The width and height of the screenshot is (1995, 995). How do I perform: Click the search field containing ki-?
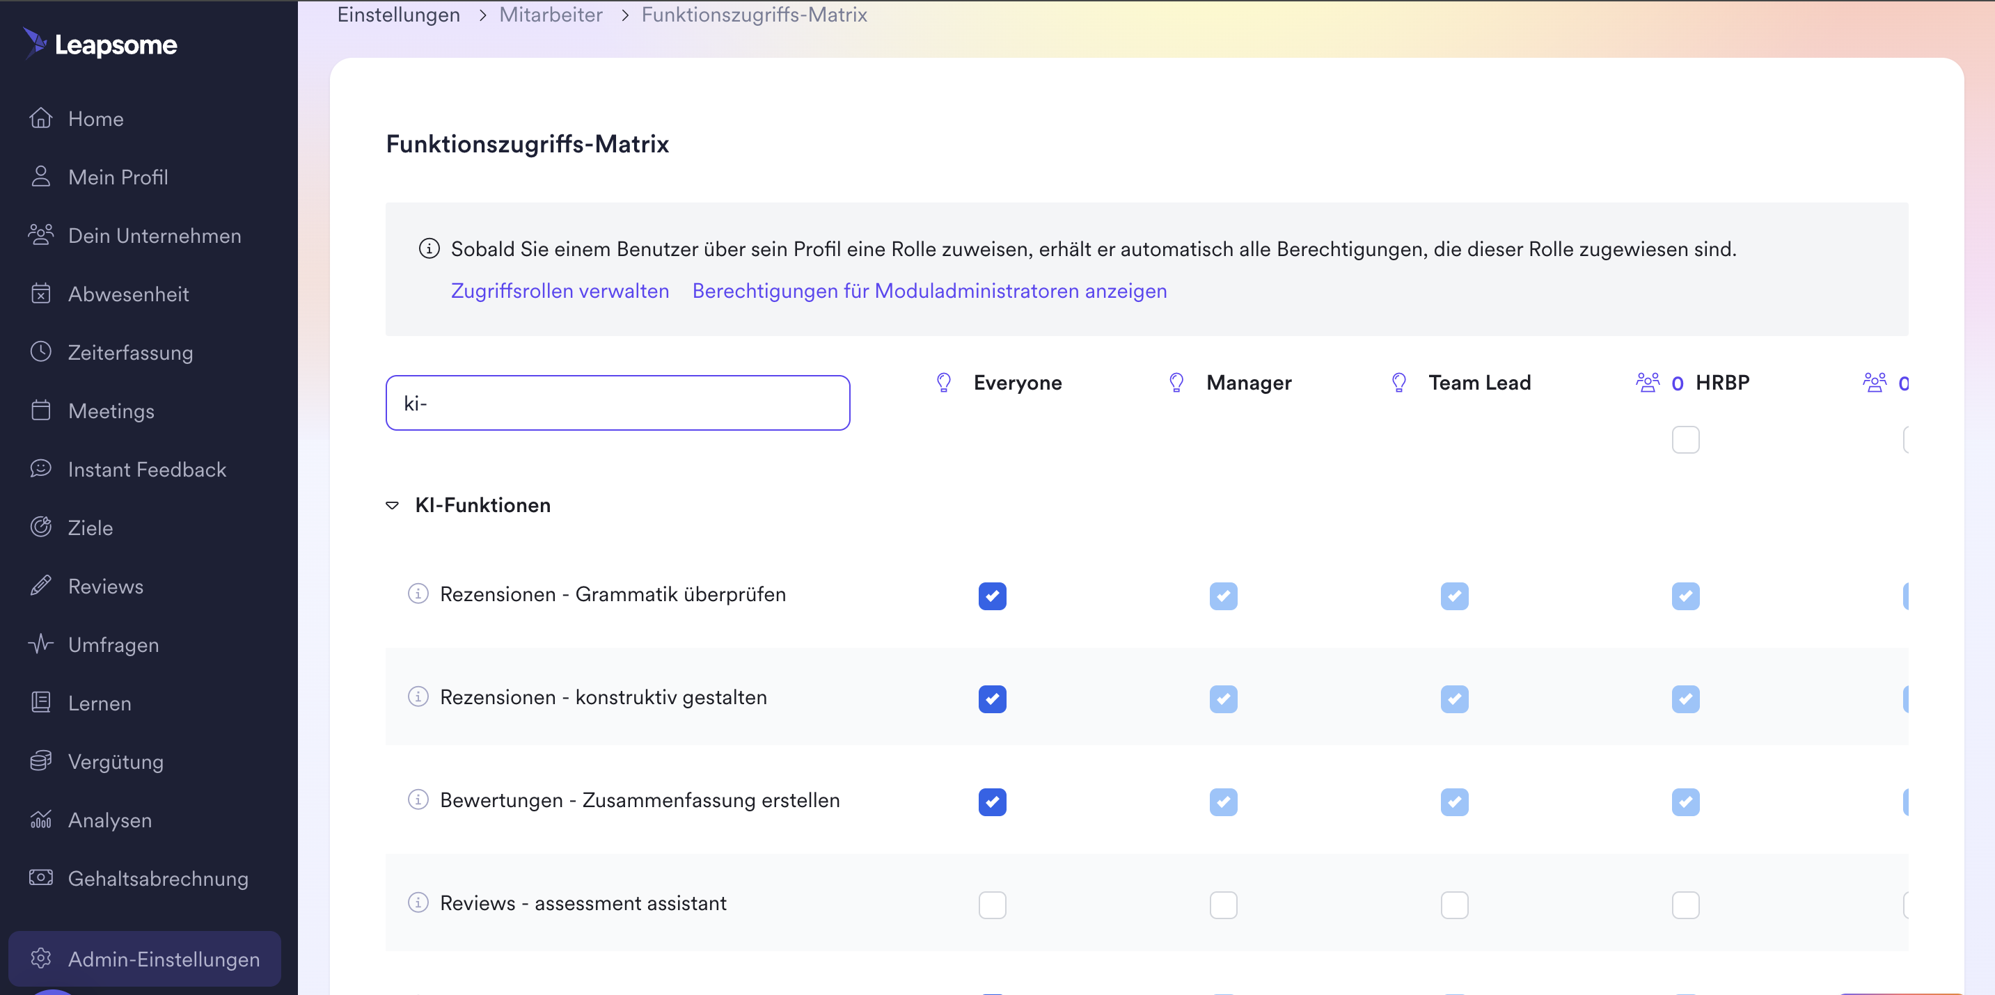[617, 403]
